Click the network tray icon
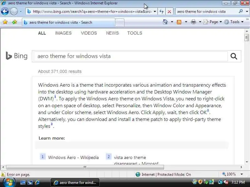 [x=220, y=182]
